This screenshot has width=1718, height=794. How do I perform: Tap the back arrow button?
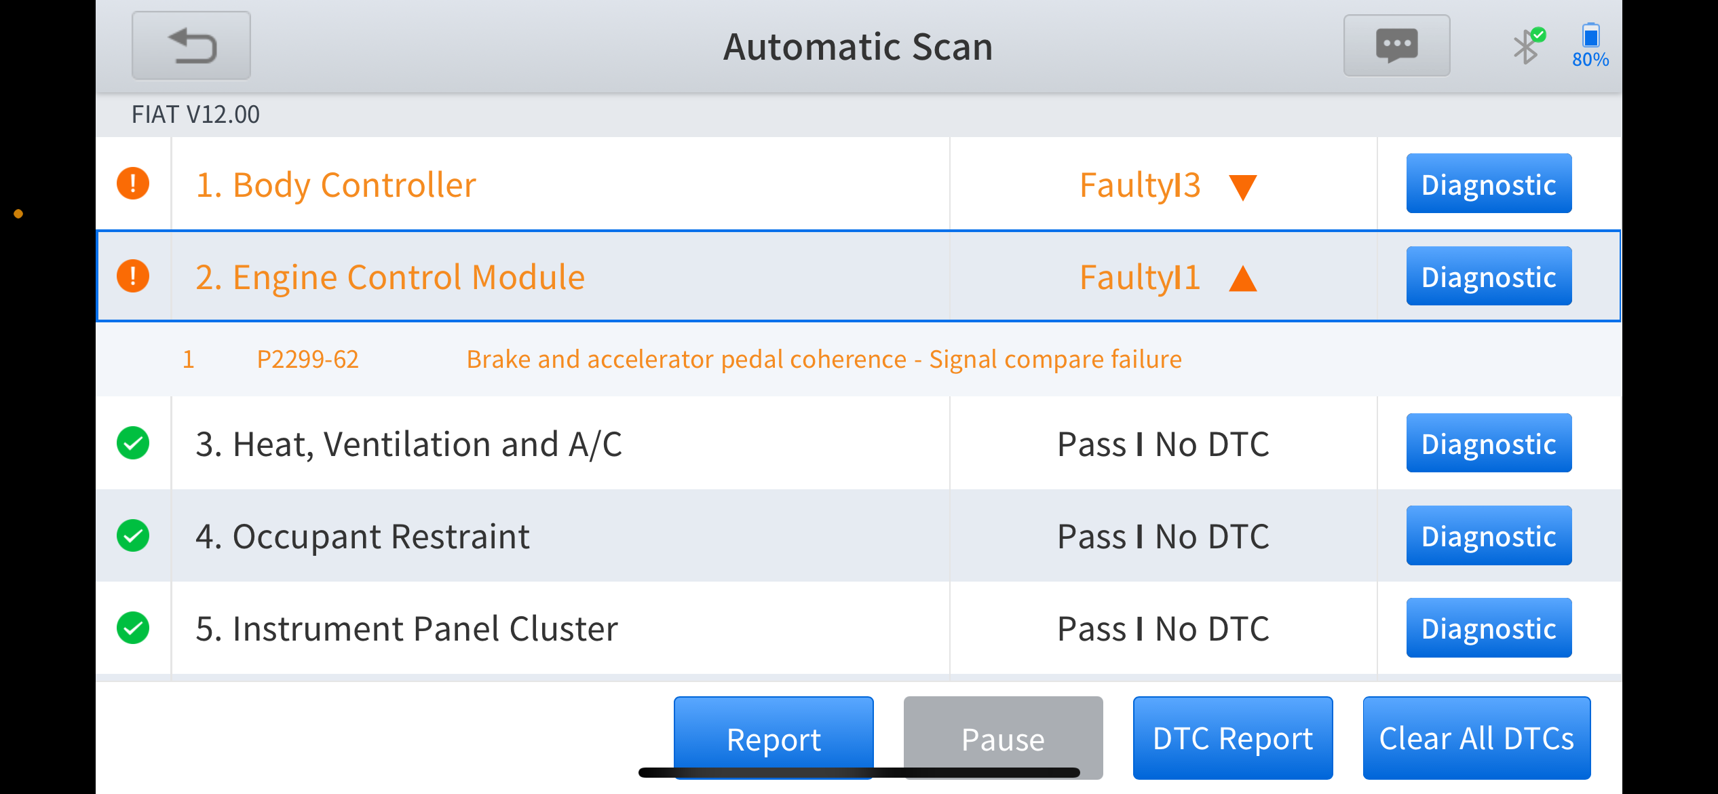191,46
